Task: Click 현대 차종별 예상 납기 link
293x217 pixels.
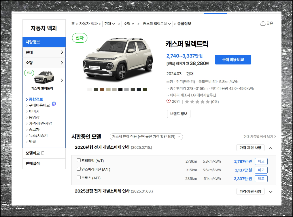Action: pos(260,137)
